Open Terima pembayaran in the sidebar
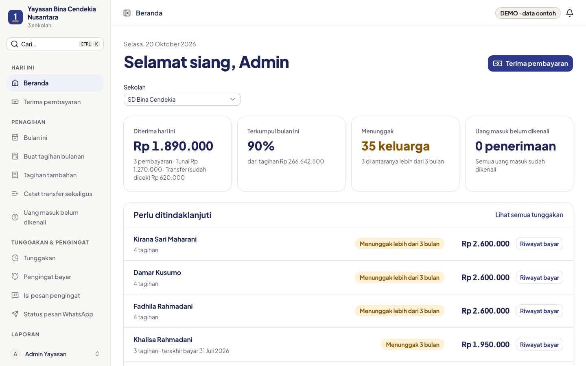 55,102
